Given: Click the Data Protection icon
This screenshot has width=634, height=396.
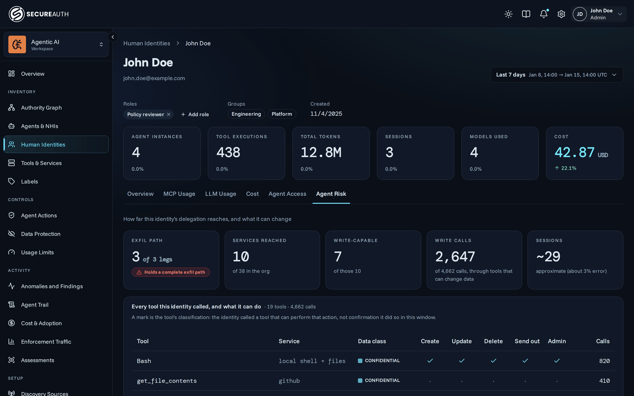Looking at the screenshot, I should coord(11,234).
